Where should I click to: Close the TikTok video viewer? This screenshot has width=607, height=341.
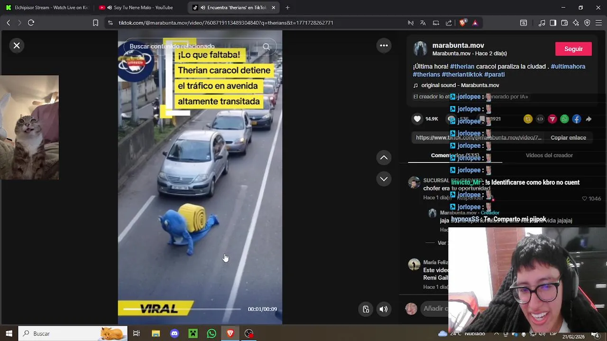click(x=17, y=45)
